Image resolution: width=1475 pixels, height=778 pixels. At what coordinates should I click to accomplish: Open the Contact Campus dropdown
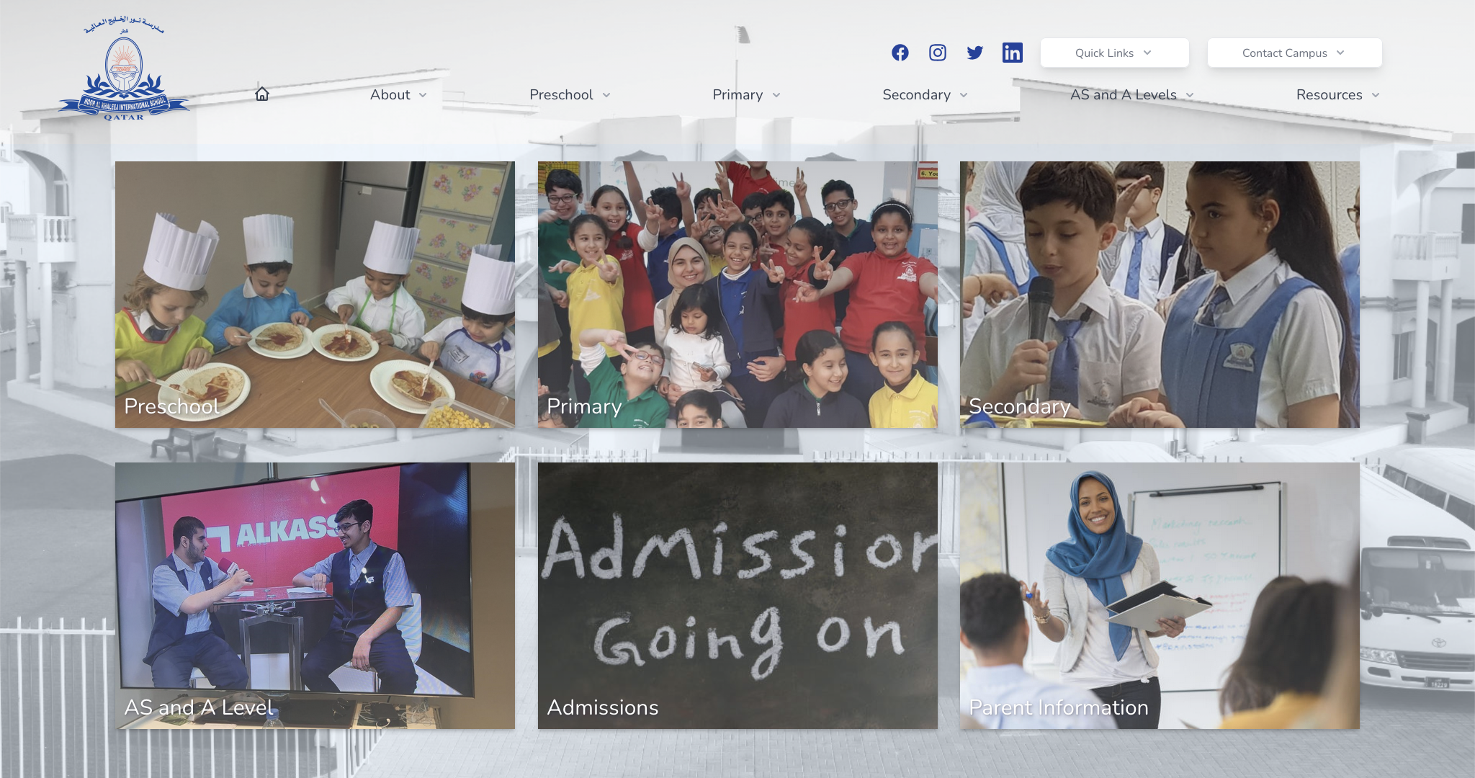[1294, 53]
